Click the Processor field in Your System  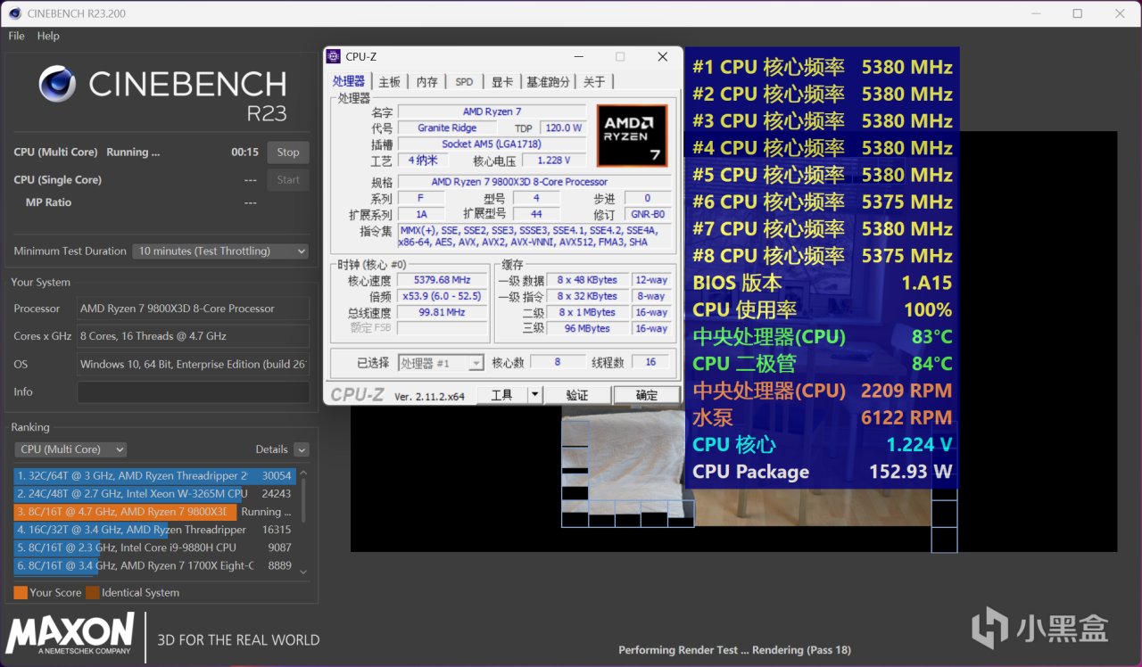pyautogui.click(x=194, y=309)
